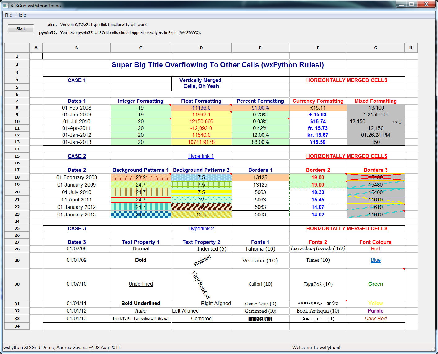Click the CASE 3 underlined heading
This screenshot has height=354, width=438.
(x=77, y=229)
